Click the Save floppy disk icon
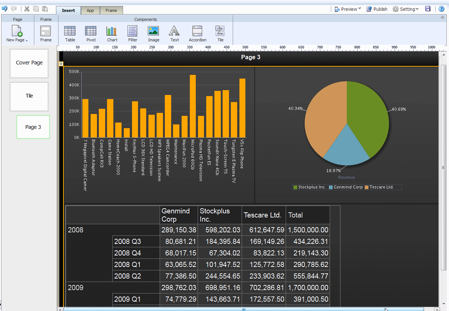The image size is (449, 311). coord(428,9)
